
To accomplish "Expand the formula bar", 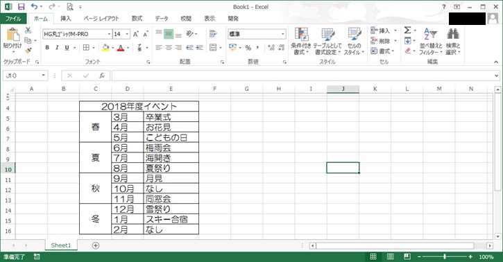I will pyautogui.click(x=496, y=76).
